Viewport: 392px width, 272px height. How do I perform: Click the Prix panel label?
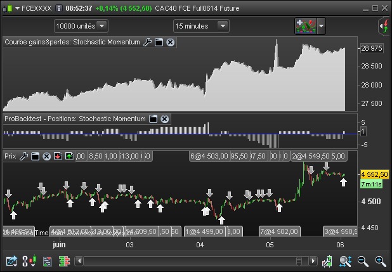click(10, 156)
